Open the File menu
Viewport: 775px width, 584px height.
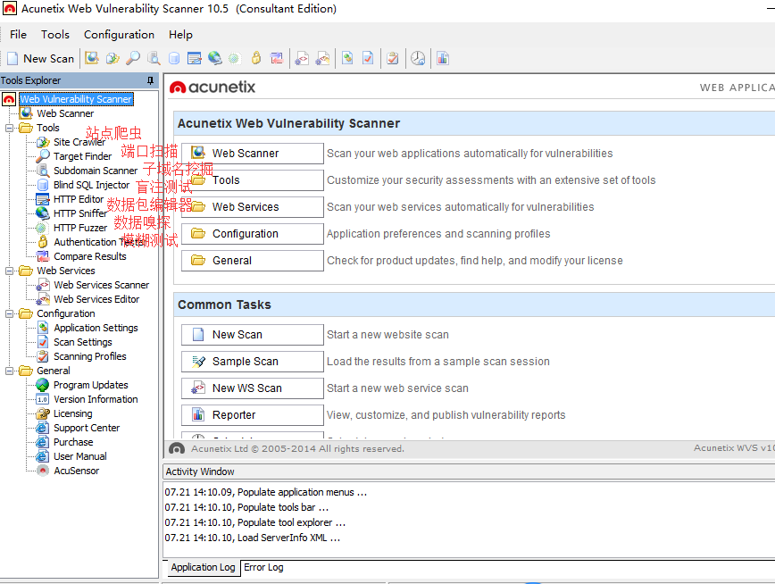(x=18, y=35)
